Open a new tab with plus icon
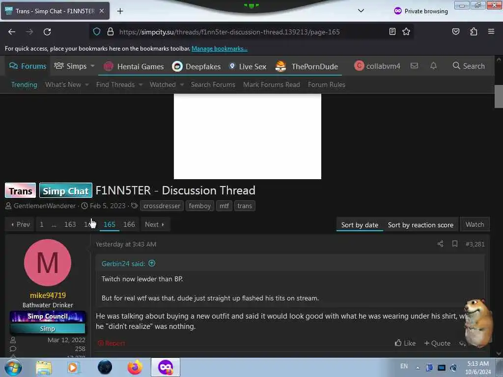Viewport: 503px width, 377px height. pyautogui.click(x=120, y=11)
